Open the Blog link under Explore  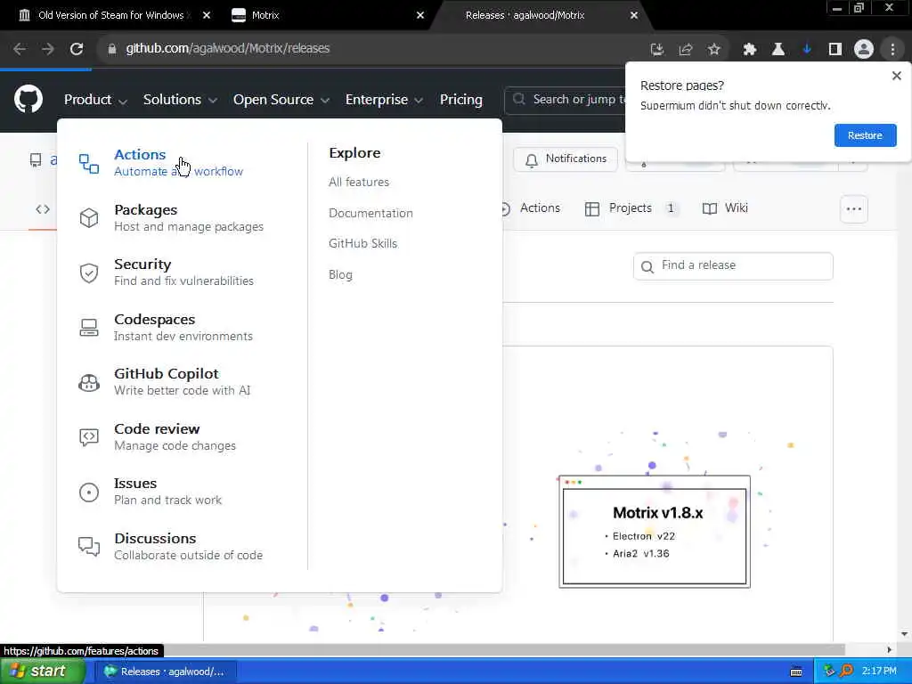(x=340, y=274)
